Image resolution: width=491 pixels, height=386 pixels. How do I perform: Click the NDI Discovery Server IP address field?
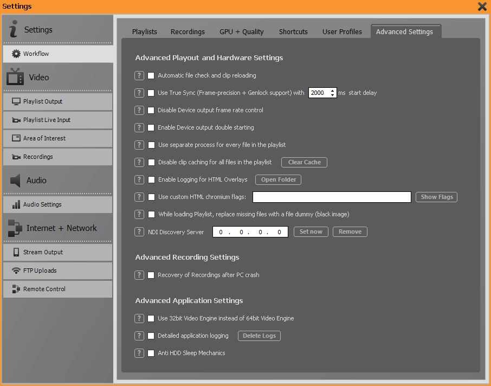tap(250, 232)
